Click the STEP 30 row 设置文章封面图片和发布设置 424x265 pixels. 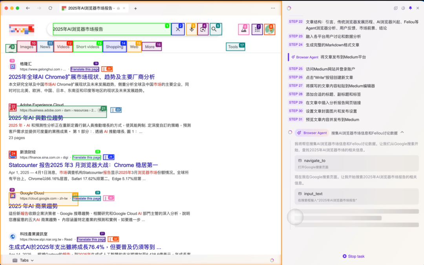(323, 111)
